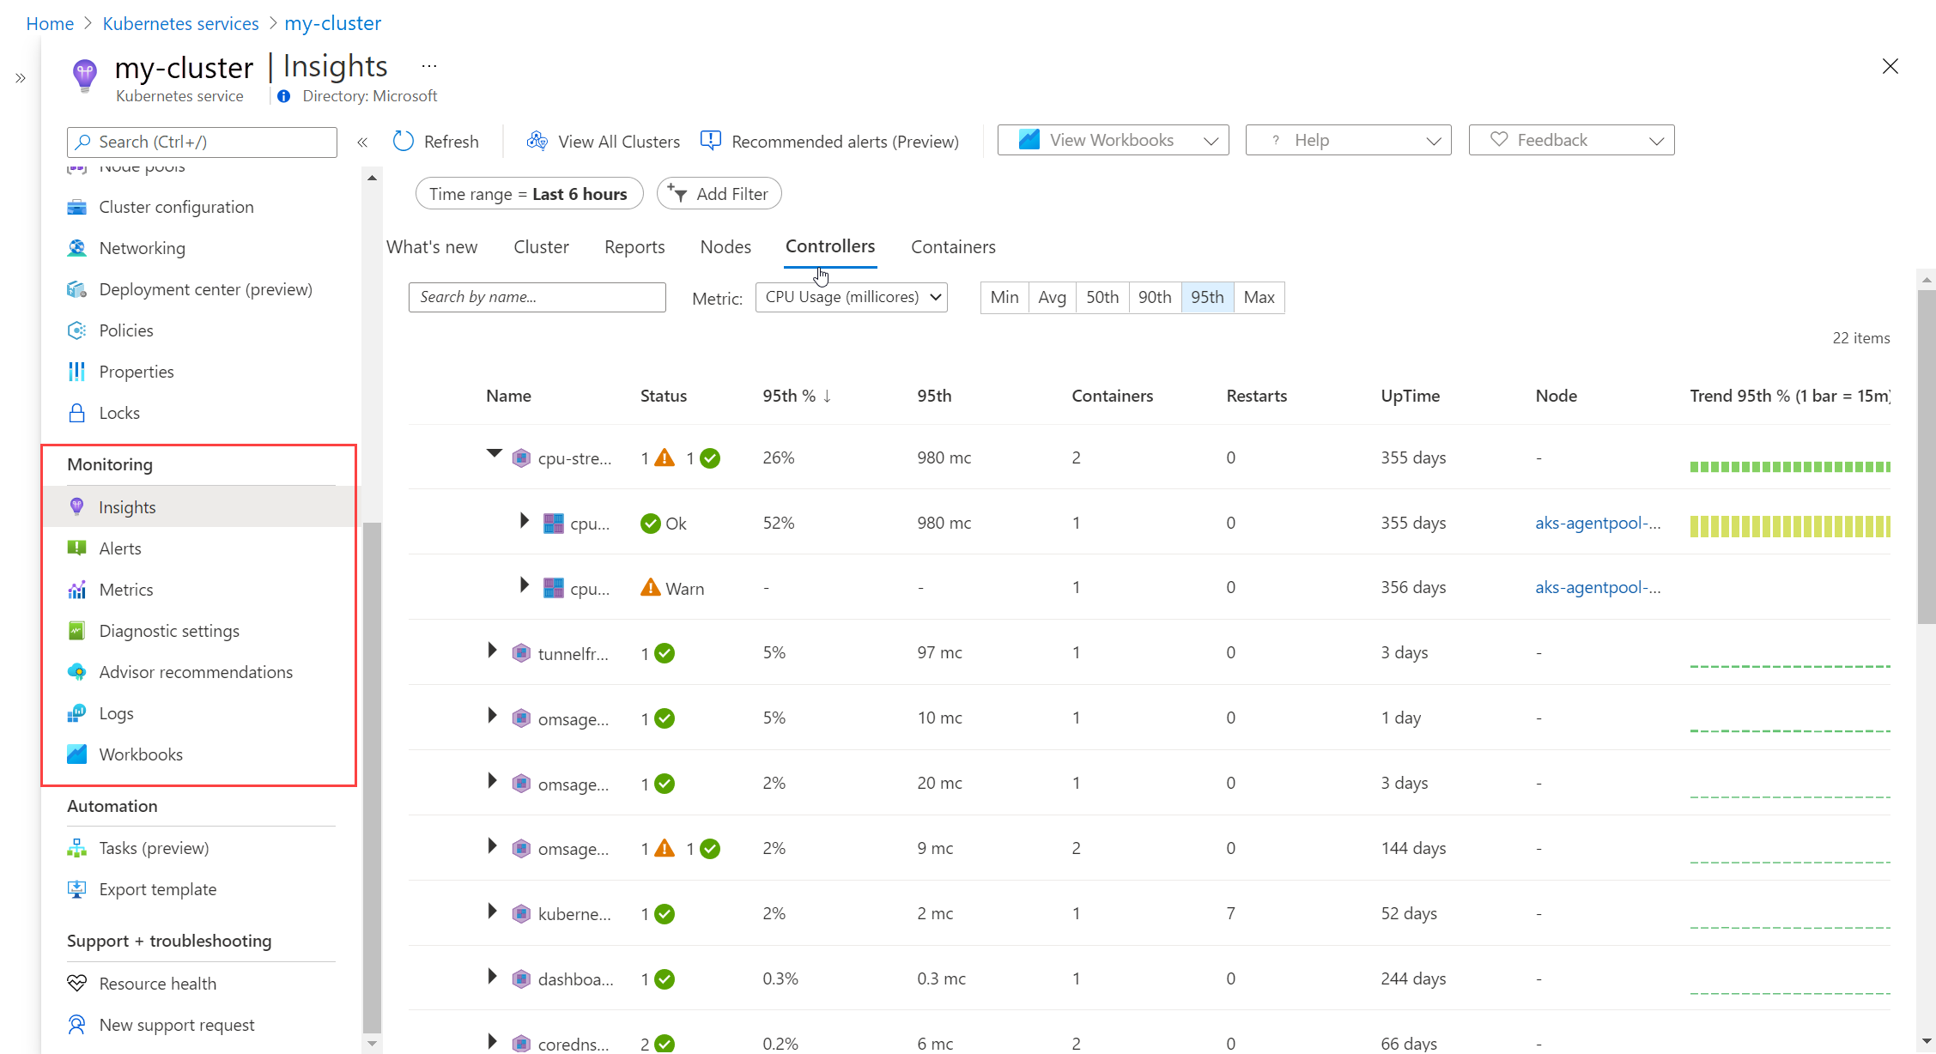Click the my-cluster breadcrumb link
The height and width of the screenshot is (1054, 1936).
pyautogui.click(x=333, y=23)
